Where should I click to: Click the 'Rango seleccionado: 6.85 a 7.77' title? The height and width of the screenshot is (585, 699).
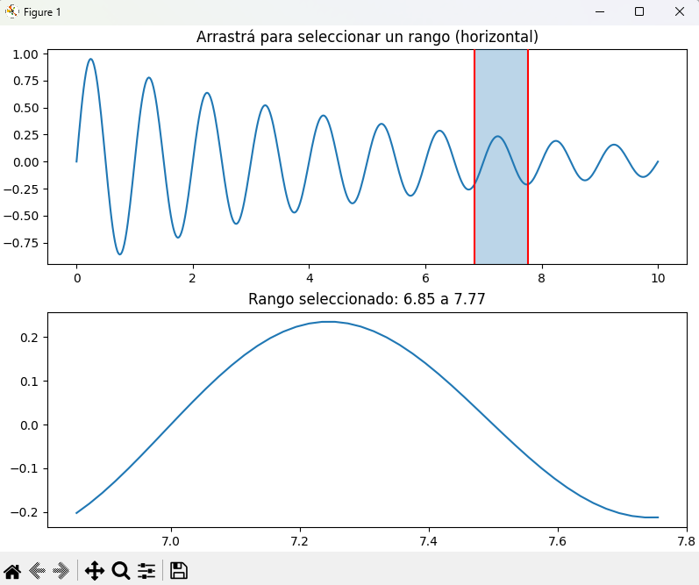(x=367, y=299)
